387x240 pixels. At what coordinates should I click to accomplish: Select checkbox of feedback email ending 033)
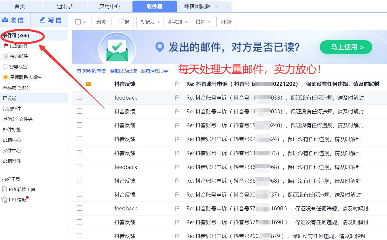pos(79,97)
